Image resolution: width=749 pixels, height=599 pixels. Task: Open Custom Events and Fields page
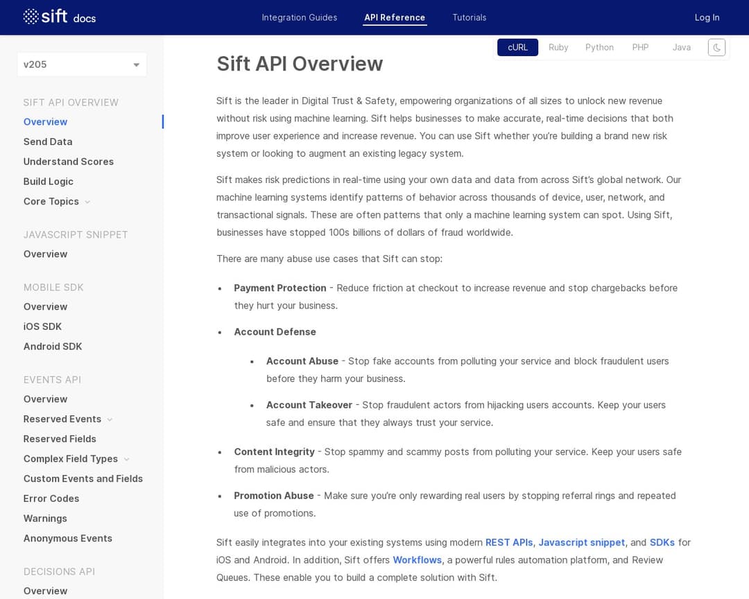83,478
